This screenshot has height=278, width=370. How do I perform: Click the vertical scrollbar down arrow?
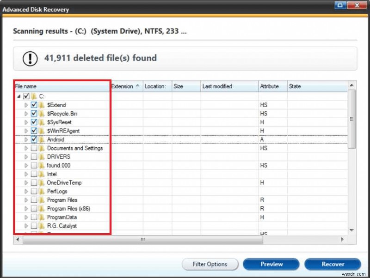351,230
